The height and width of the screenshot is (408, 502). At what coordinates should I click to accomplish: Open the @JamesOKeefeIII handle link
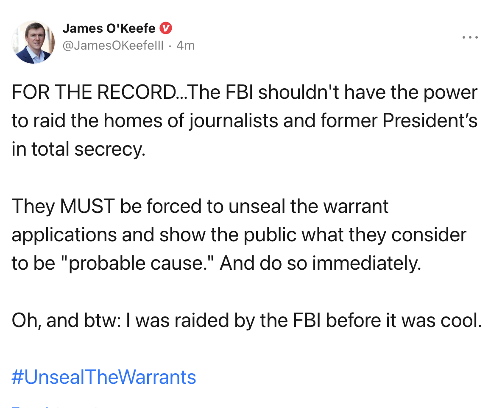coord(113,45)
